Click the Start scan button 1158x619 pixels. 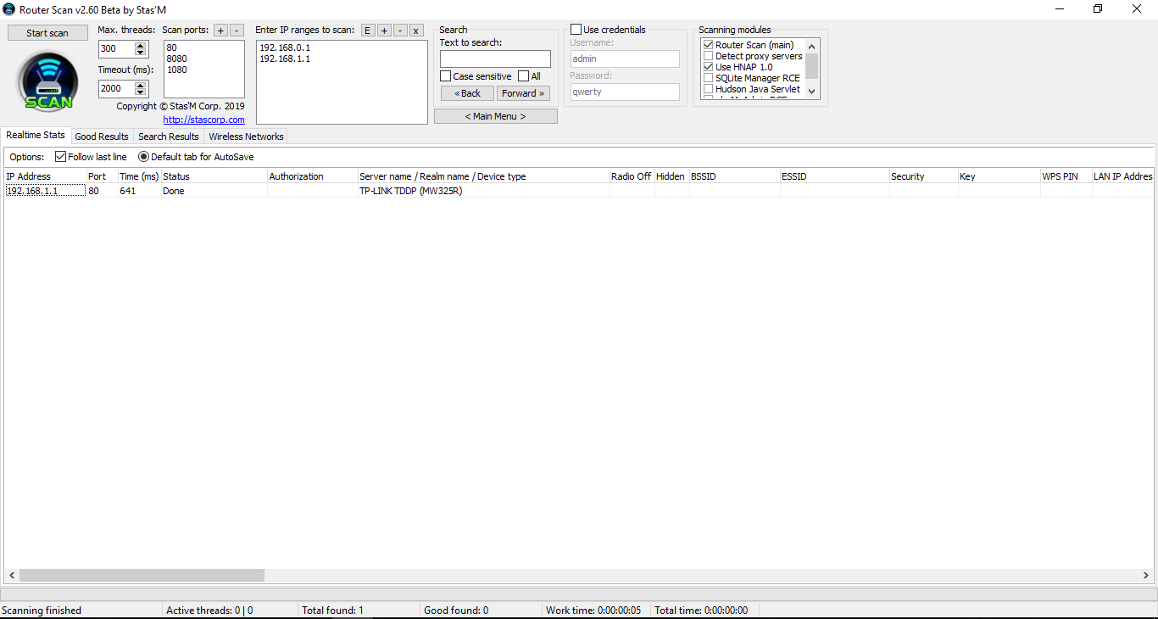click(47, 33)
